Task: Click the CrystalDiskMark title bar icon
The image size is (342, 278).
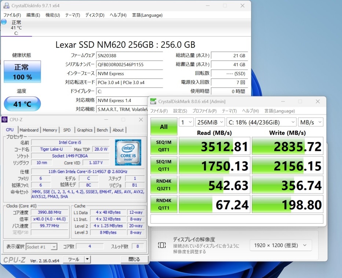Action: 153,101
